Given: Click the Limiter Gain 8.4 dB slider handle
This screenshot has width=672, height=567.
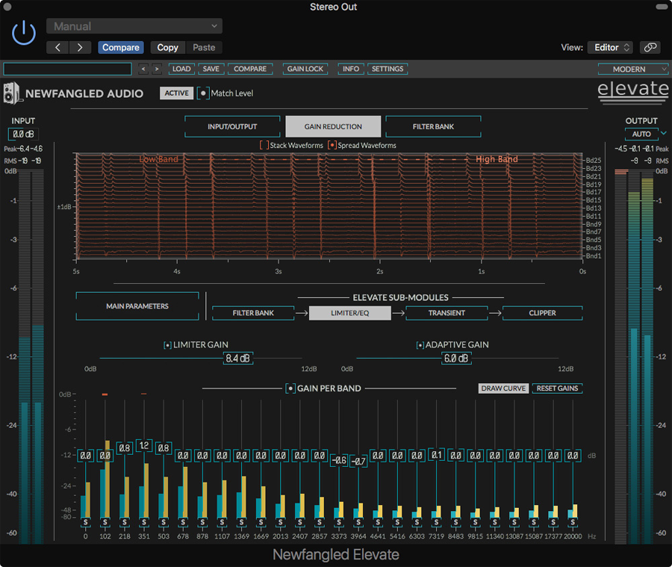Looking at the screenshot, I should click(238, 358).
